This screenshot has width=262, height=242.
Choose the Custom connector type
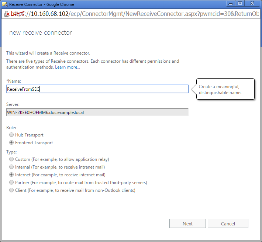[x=11, y=159]
